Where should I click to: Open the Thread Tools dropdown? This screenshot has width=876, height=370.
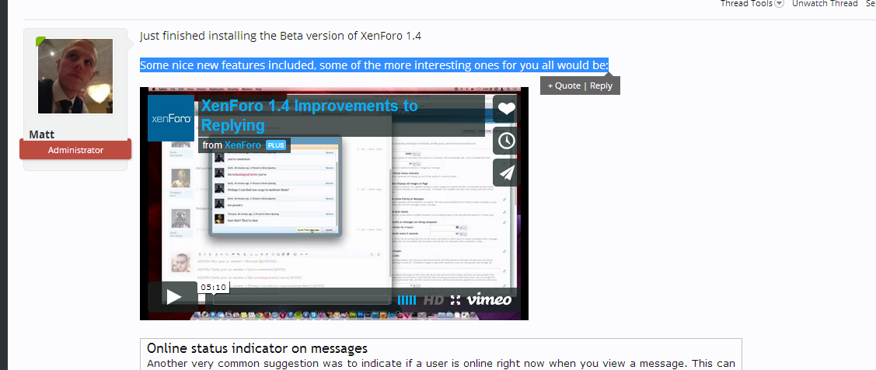(752, 4)
